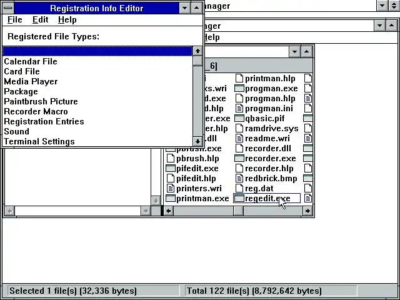Click directory tree pane left scroll arrow

point(10,211)
